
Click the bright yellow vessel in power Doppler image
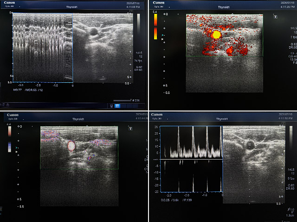click(217, 35)
